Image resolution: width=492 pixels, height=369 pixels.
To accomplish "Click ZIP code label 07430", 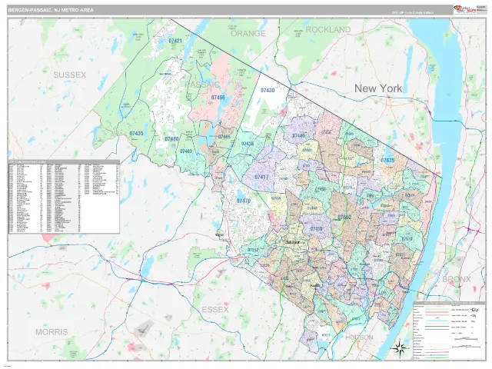I will pos(268,91).
